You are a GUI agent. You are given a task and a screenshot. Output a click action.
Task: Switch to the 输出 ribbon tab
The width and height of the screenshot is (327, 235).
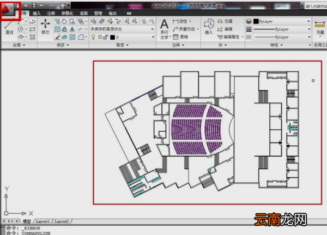tap(113, 13)
